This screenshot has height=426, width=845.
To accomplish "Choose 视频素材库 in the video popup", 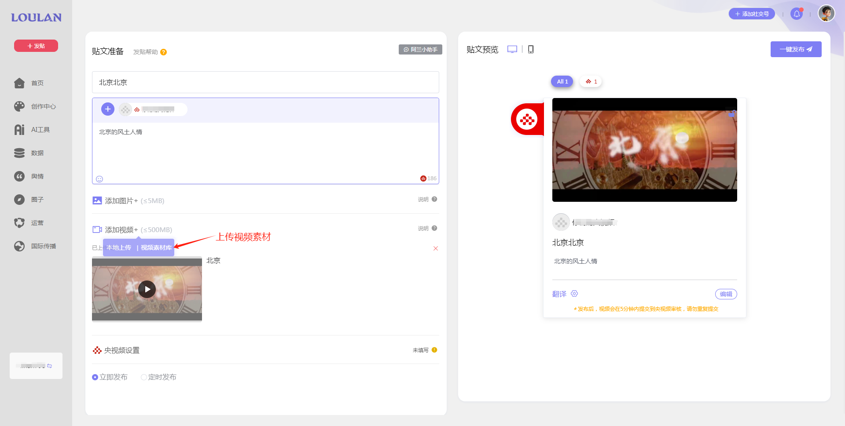I will click(156, 248).
